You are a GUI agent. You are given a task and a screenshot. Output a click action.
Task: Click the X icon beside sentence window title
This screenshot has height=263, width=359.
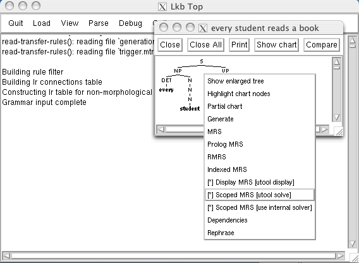pyautogui.click(x=203, y=28)
